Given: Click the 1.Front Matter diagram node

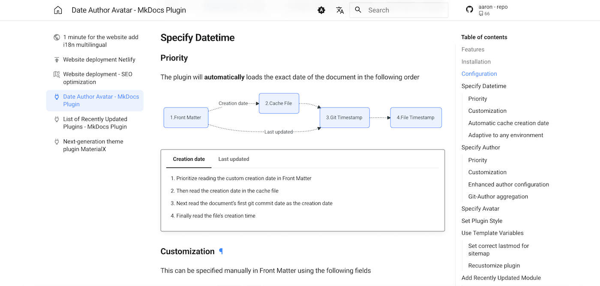Looking at the screenshot, I should (186, 117).
